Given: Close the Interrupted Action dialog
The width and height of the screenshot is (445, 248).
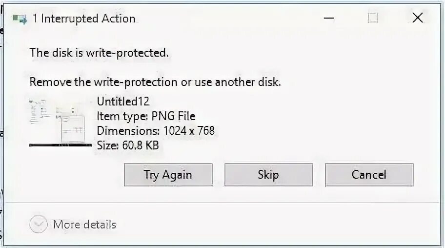Looking at the screenshot, I should [418, 18].
